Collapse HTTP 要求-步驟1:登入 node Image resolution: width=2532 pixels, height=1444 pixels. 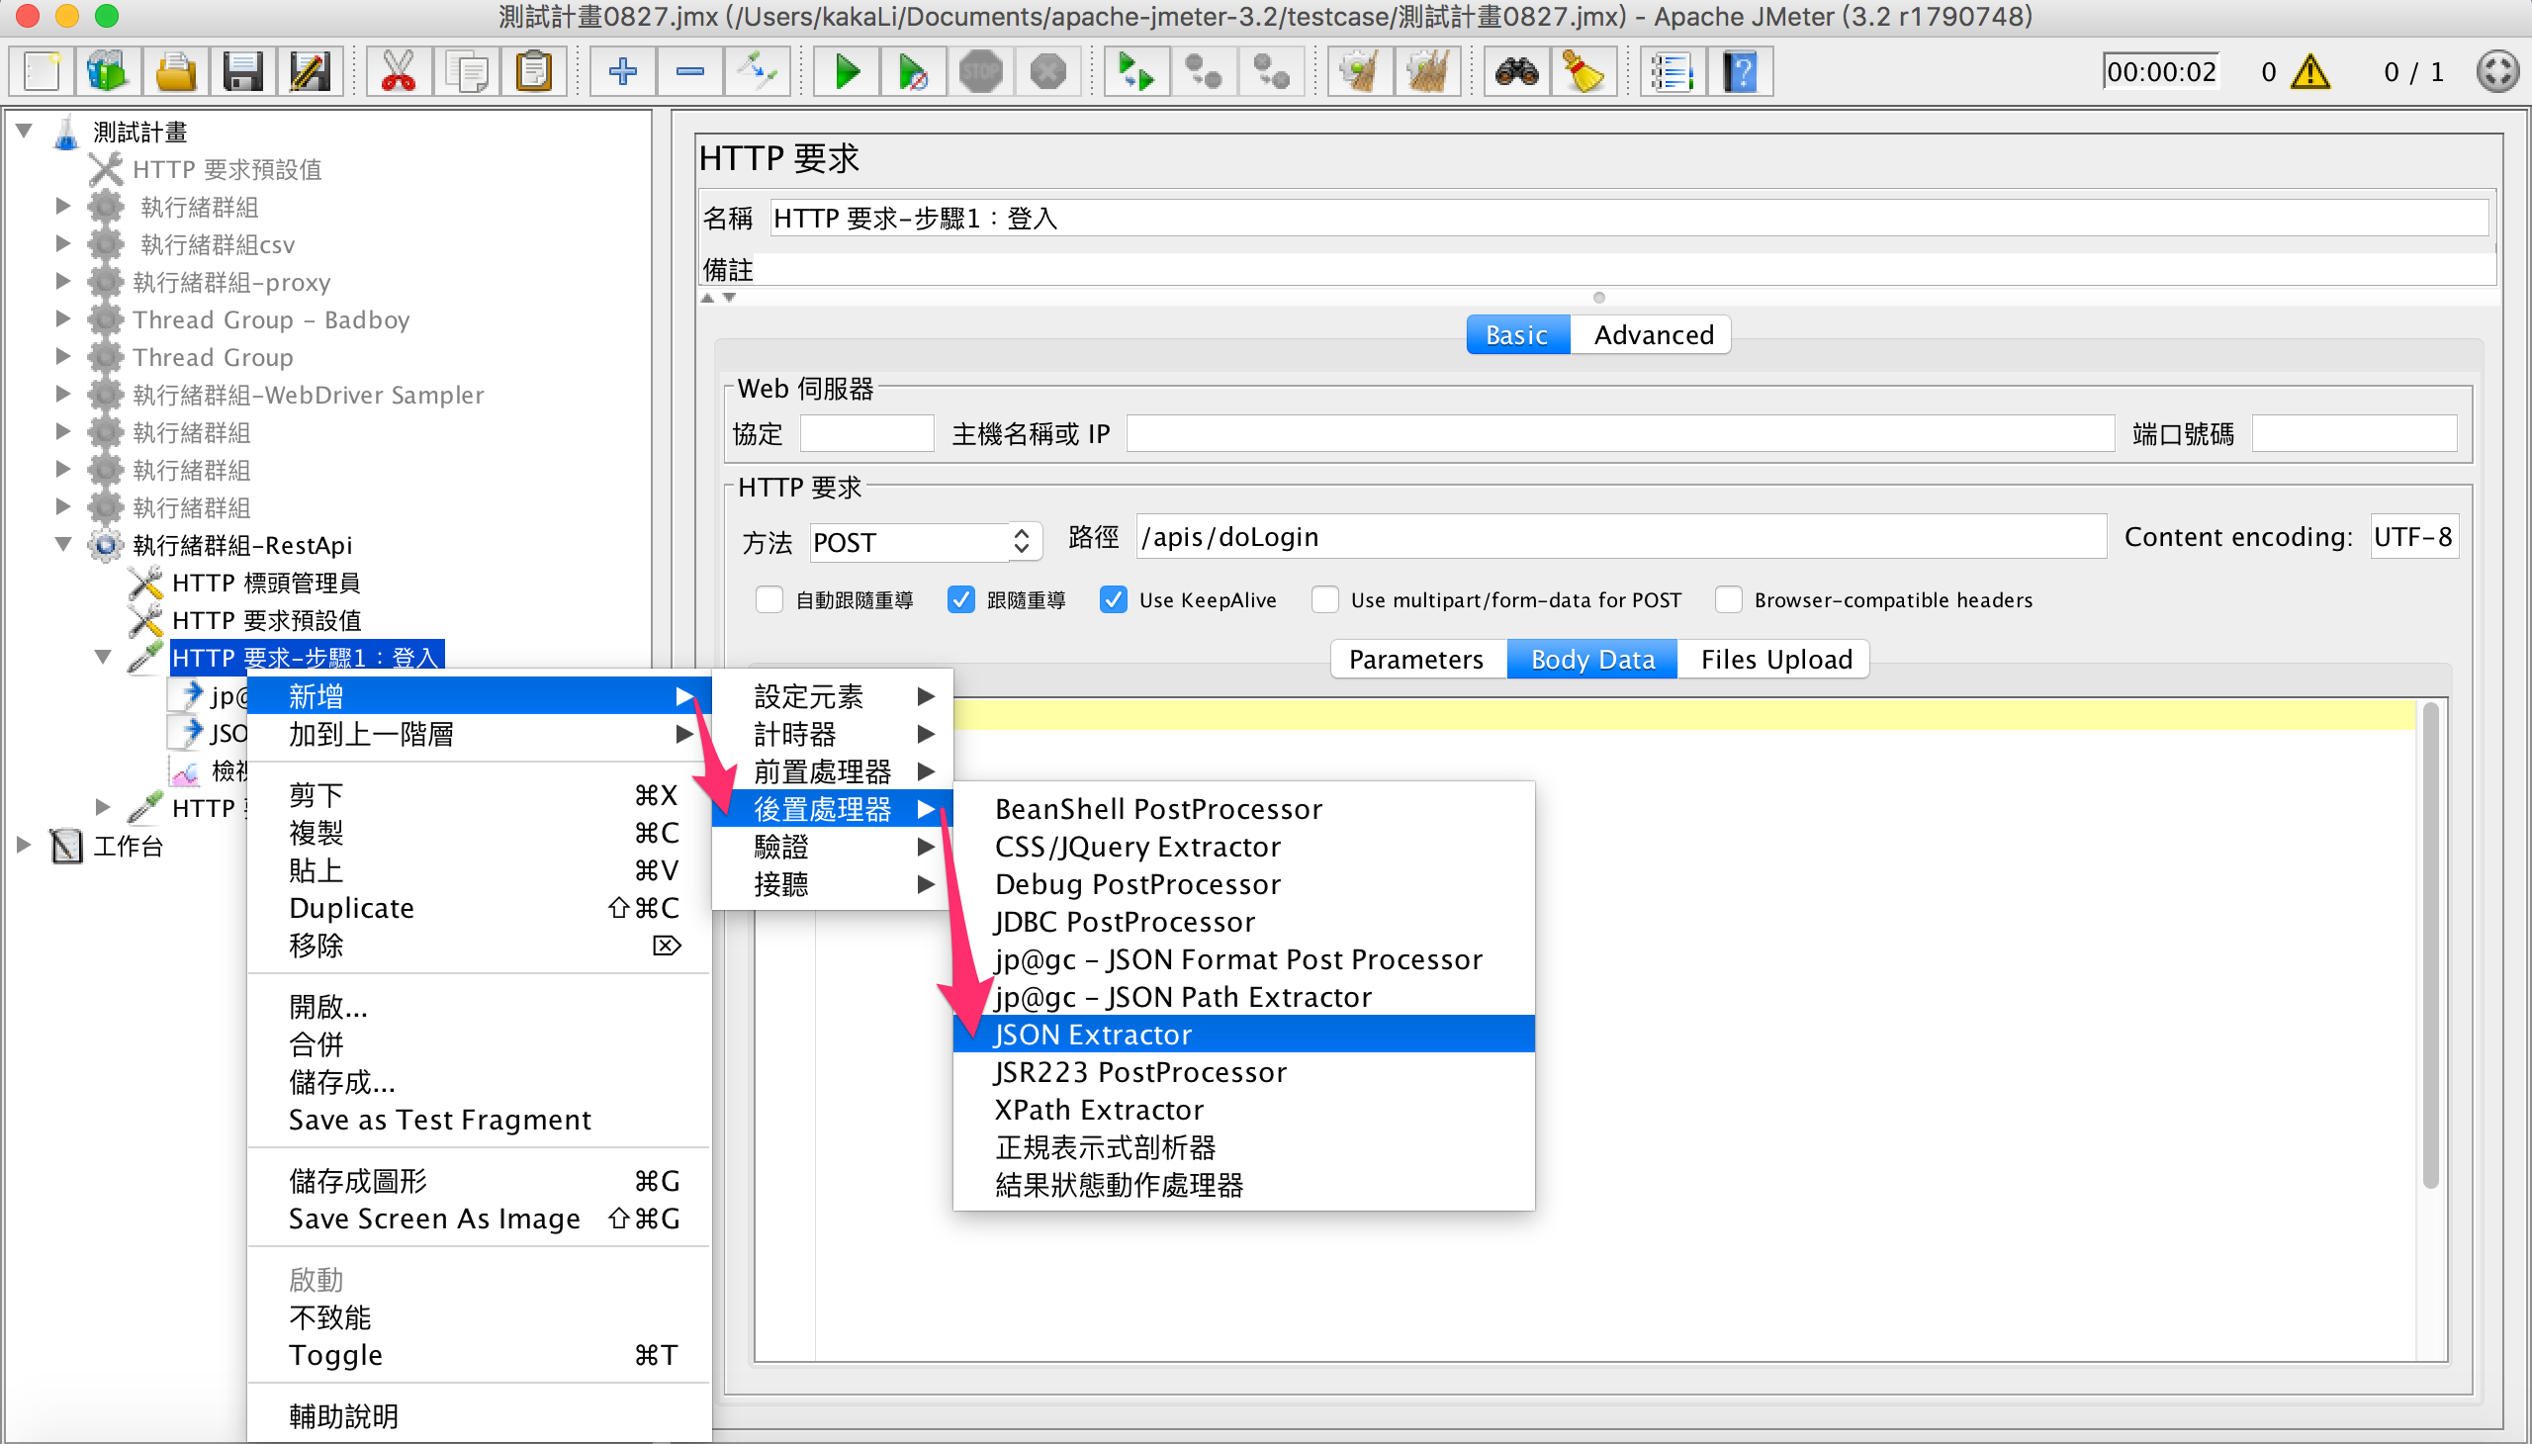coord(102,657)
